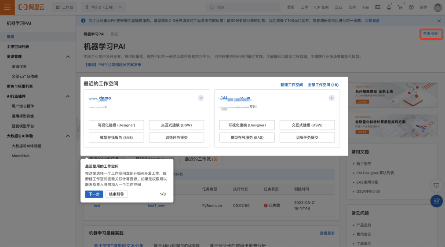
Task: Open PAI Designer 算法列表 document link
Action: click(x=375, y=173)
